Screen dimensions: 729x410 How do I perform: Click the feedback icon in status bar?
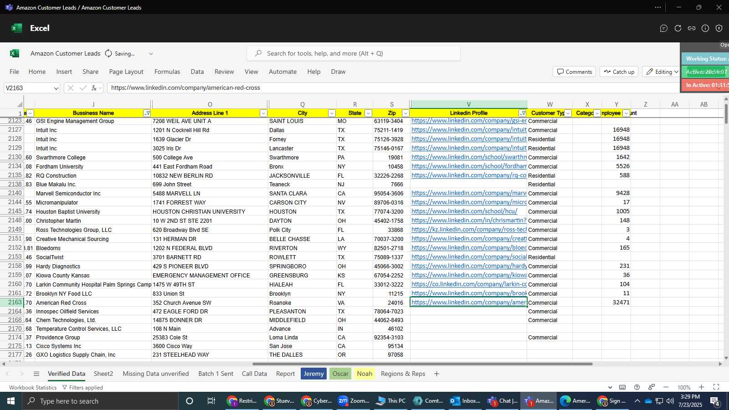point(652,387)
